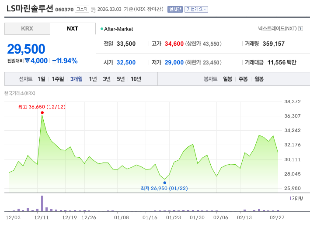Image resolution: width=310 pixels, height=227 pixels.
Task: Click the After-Market status indicator
Action: click(117, 29)
